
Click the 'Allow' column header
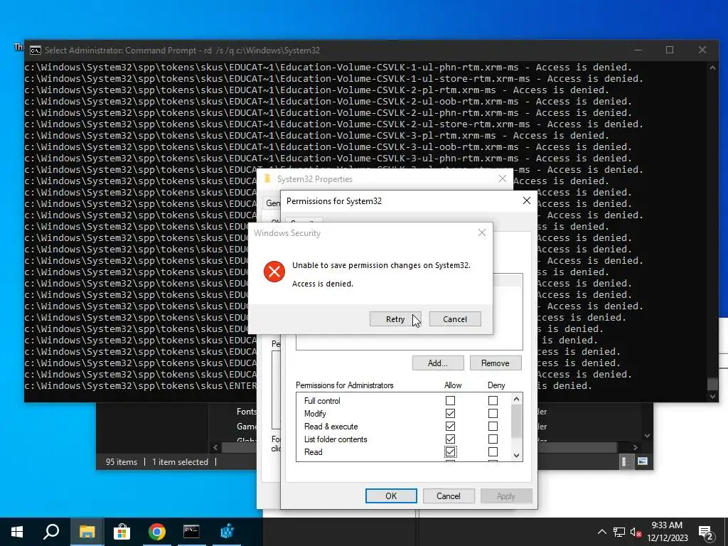tap(453, 385)
